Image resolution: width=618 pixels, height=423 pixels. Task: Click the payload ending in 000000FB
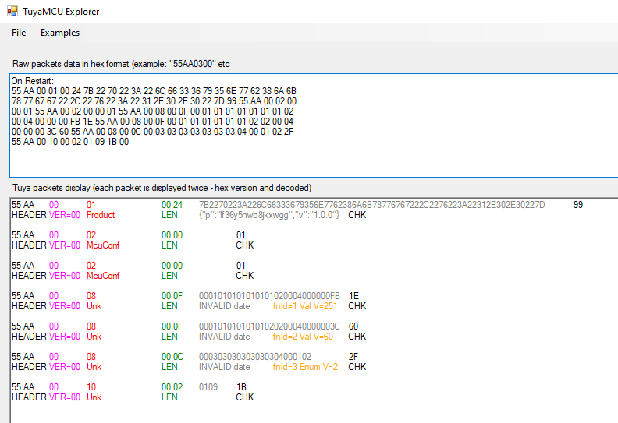click(x=269, y=295)
